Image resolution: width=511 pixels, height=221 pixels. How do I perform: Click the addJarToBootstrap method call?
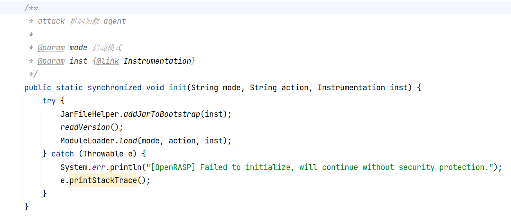tap(160, 114)
